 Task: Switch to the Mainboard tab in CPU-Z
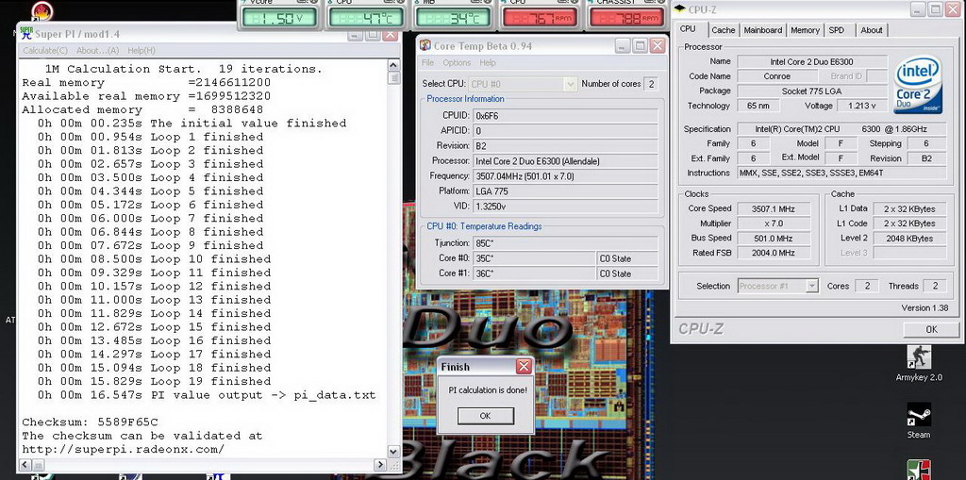pos(762,30)
